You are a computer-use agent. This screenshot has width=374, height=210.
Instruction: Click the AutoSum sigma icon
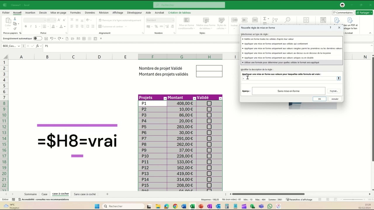coord(265,19)
